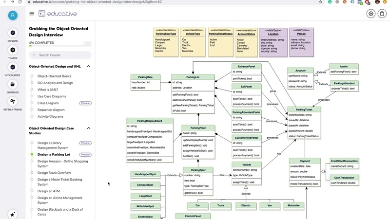390x219 pixels.
Task: Click the clipboard icon top right
Action: click(x=382, y=14)
